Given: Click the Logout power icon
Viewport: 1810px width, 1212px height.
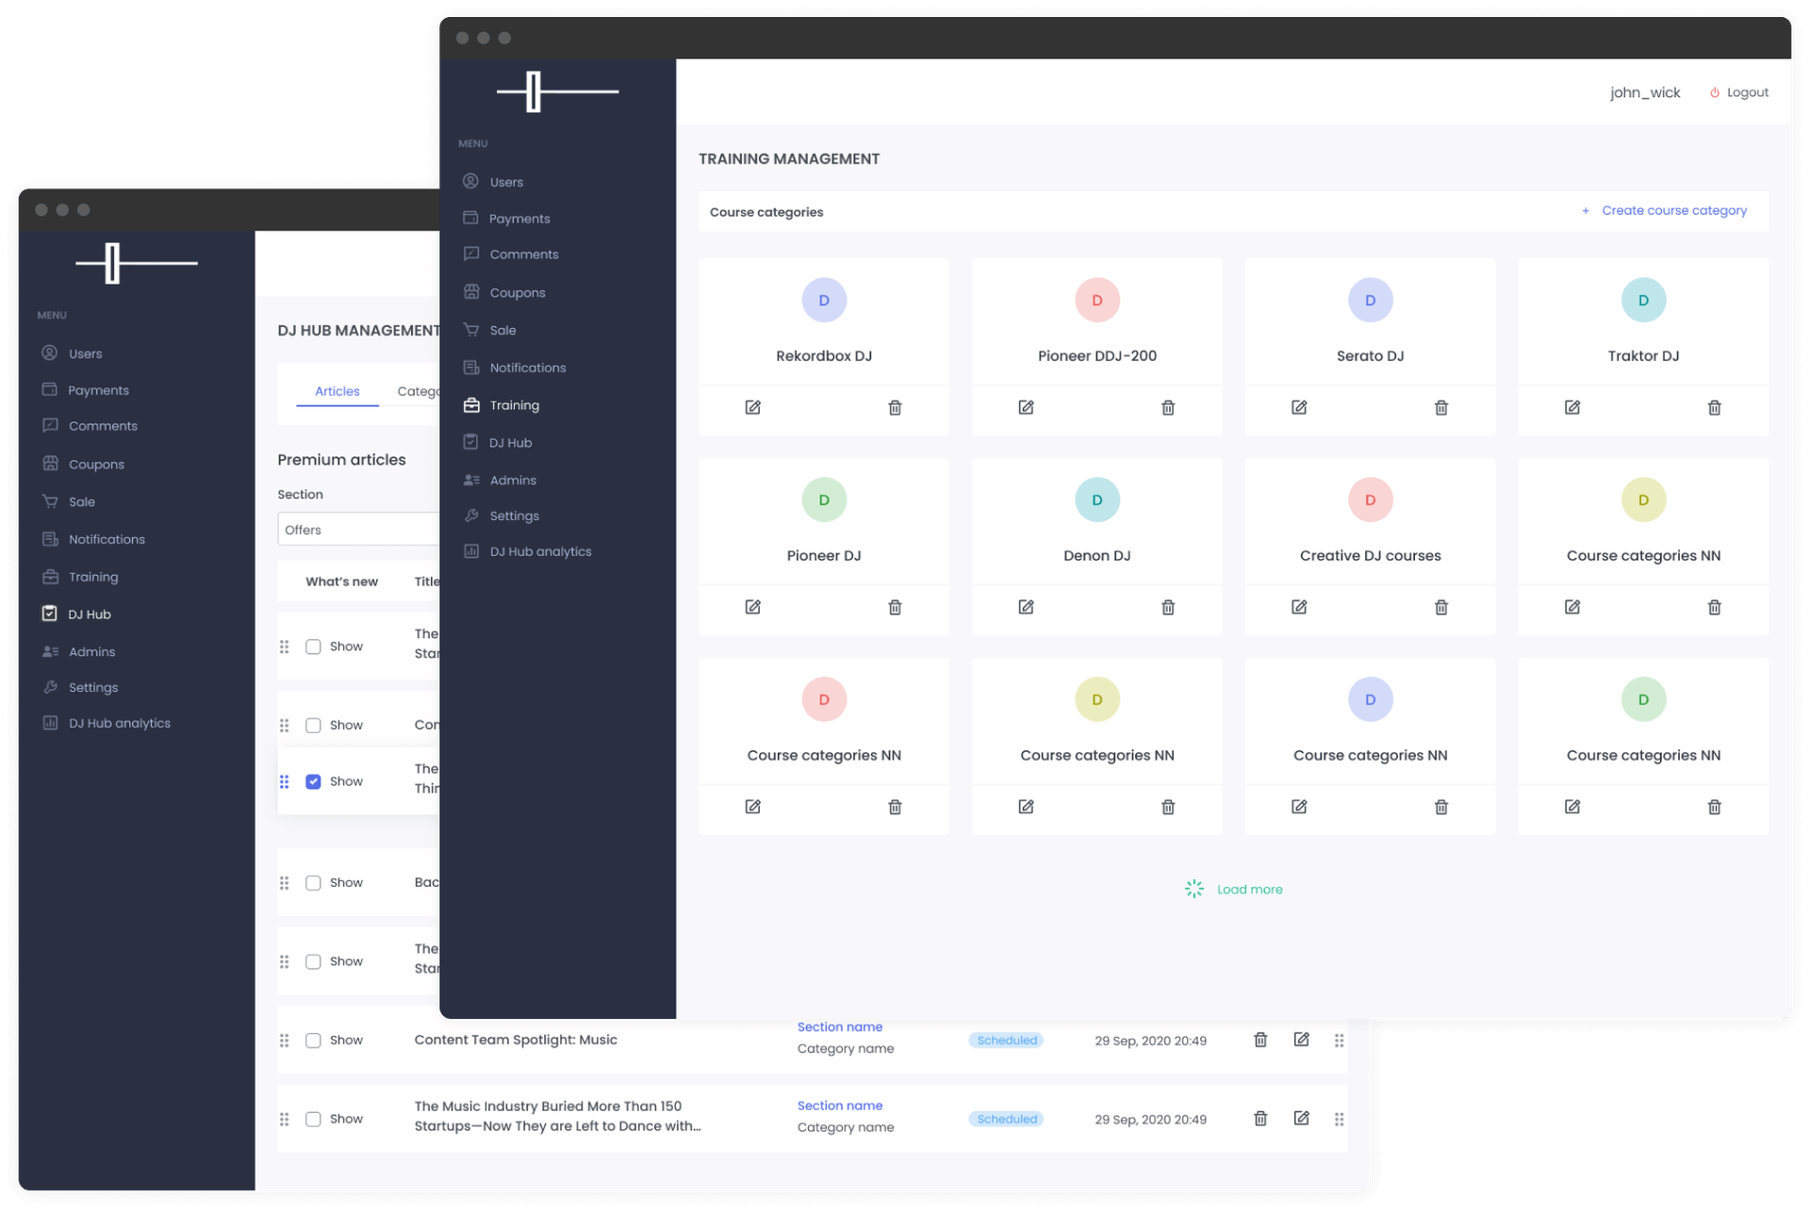Looking at the screenshot, I should click(x=1715, y=92).
